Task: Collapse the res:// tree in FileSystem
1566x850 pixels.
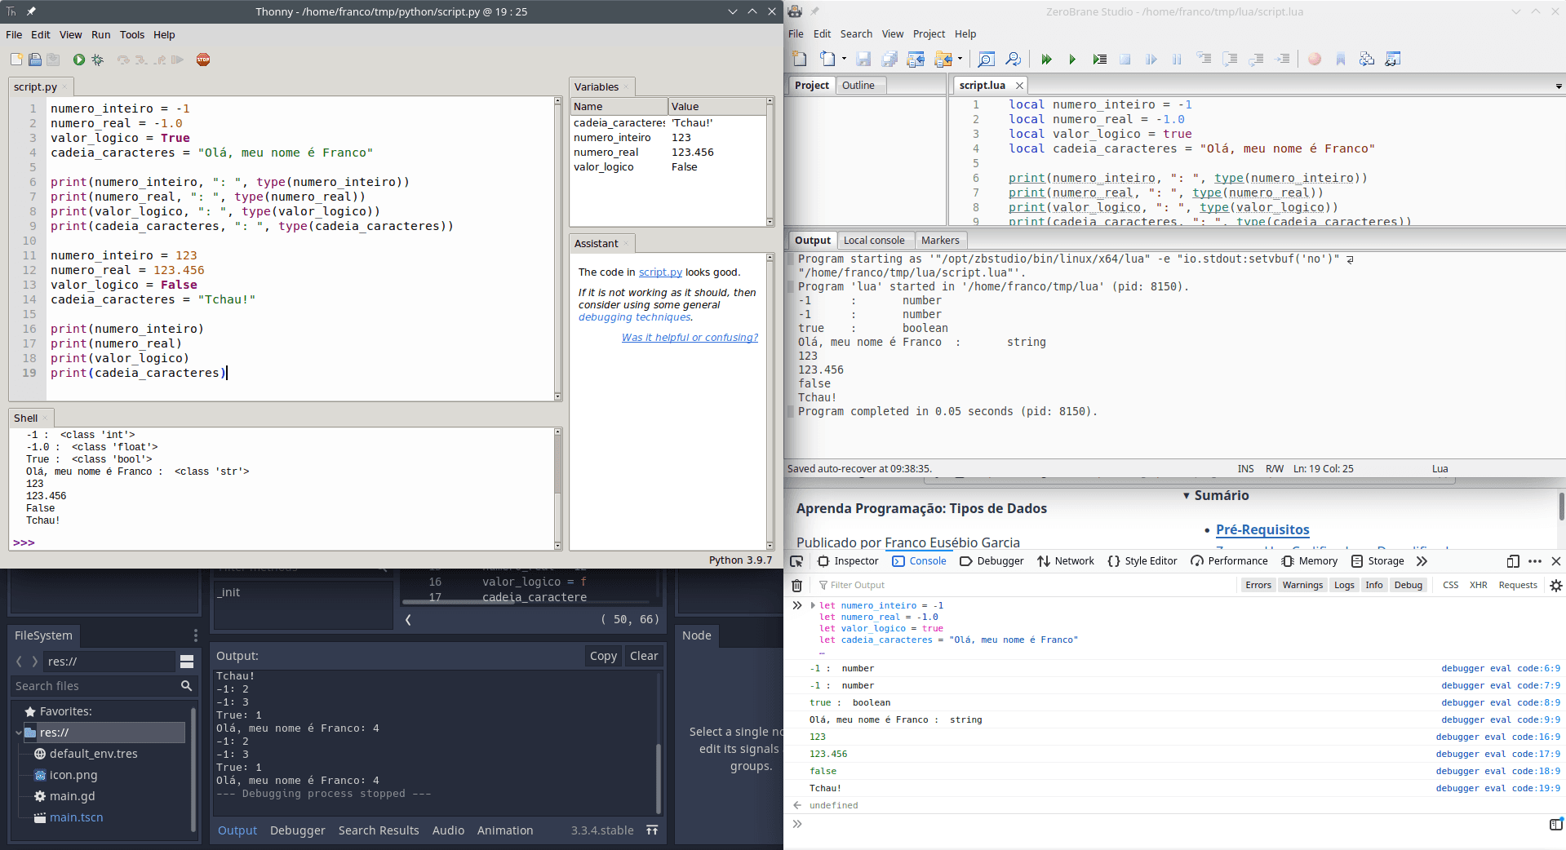Action: 20,732
